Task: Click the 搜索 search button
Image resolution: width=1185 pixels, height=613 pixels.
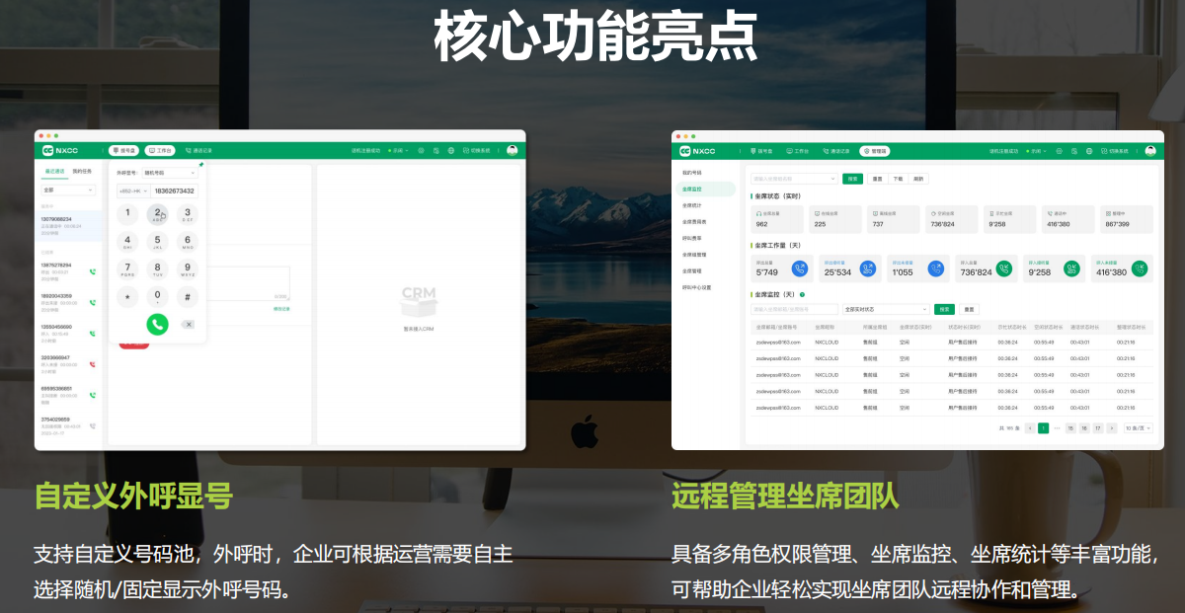Action: tap(854, 179)
